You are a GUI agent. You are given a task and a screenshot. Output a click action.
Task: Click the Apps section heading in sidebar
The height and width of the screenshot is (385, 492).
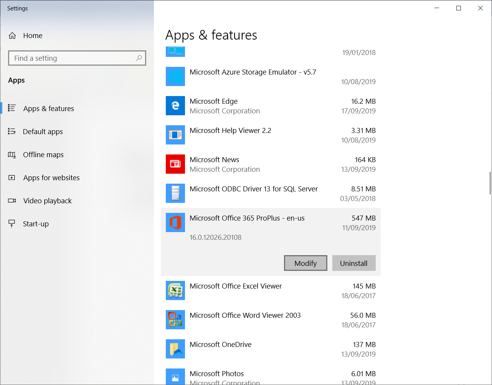tap(17, 80)
